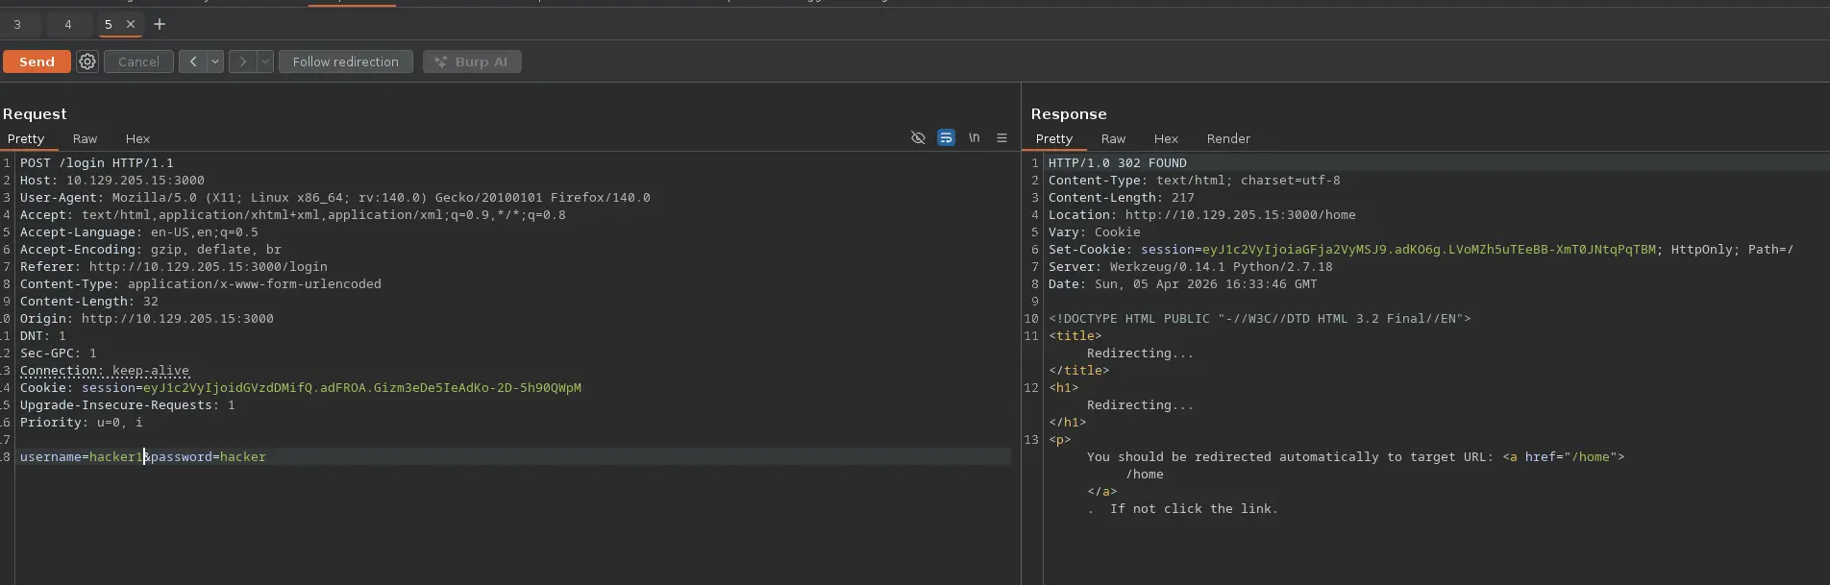
Task: Close Repeater tab 5
Action: [131, 24]
